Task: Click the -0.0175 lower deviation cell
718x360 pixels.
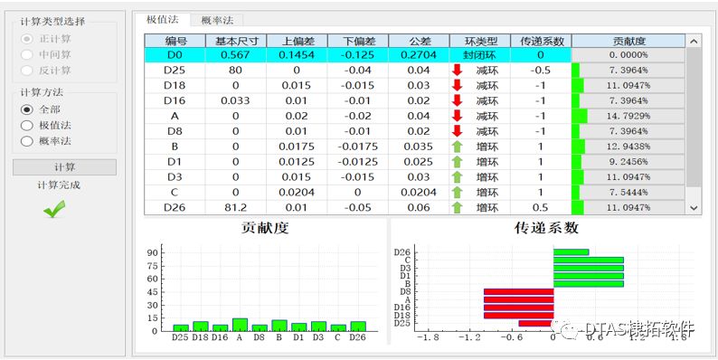Action: click(x=358, y=147)
